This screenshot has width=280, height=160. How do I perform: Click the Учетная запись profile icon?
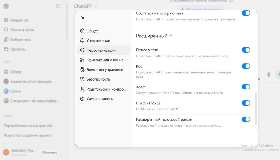82,99
